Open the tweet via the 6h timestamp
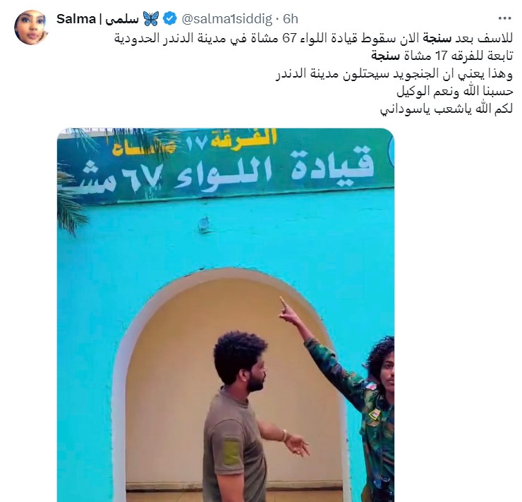This screenshot has height=502, width=522. [291, 19]
